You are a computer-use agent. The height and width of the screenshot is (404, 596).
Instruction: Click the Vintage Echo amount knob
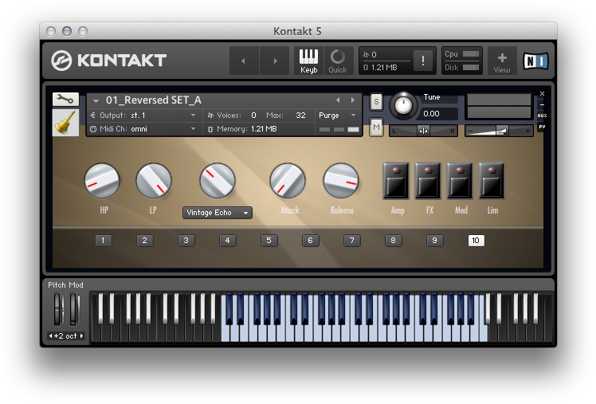click(x=217, y=181)
